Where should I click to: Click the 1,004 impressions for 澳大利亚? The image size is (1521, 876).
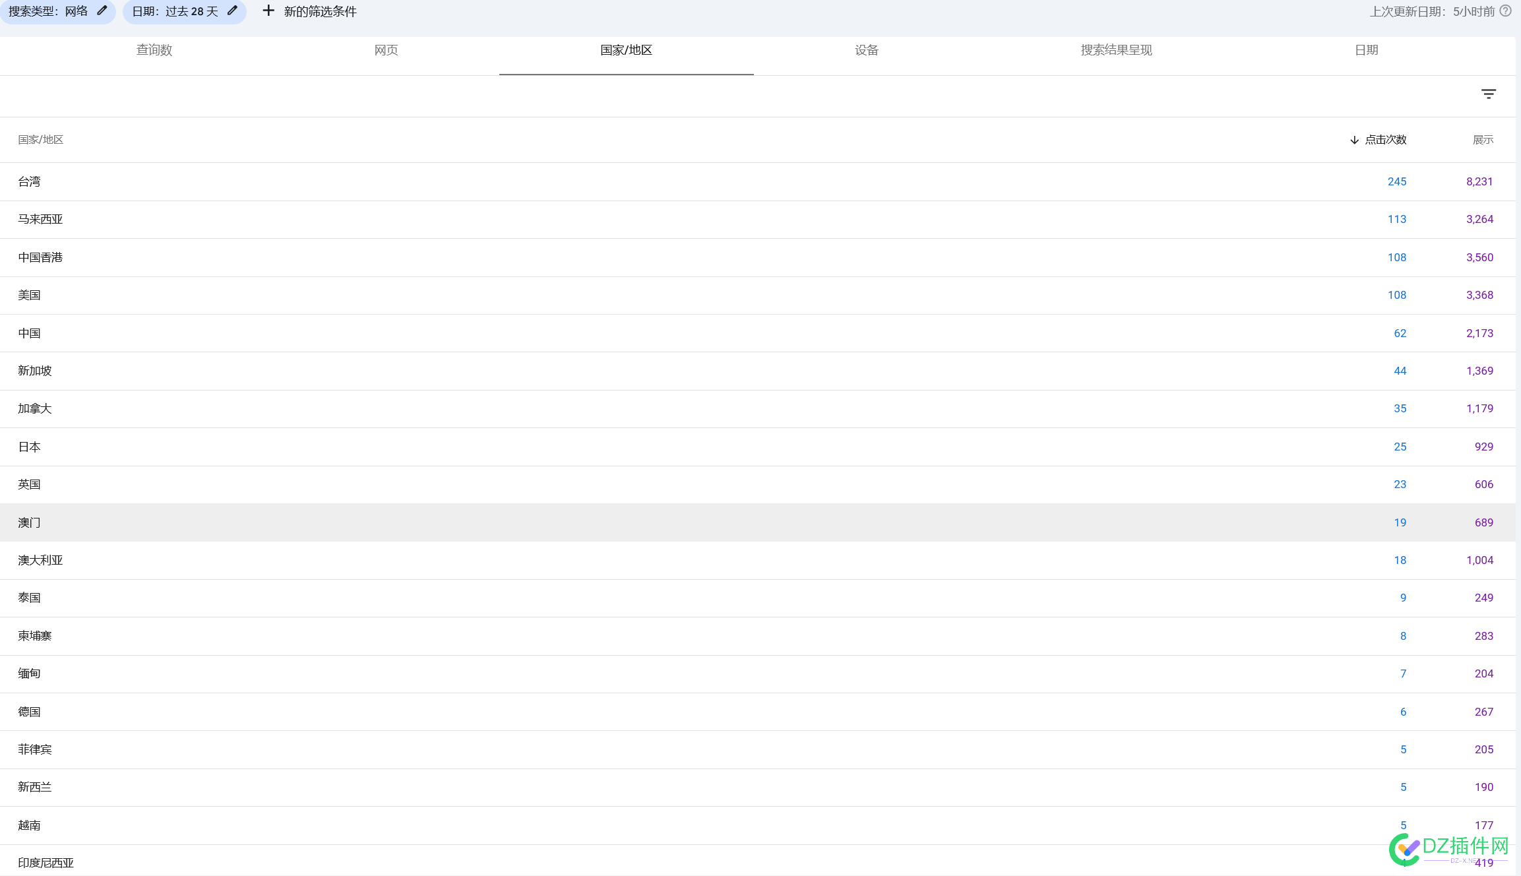[1479, 560]
